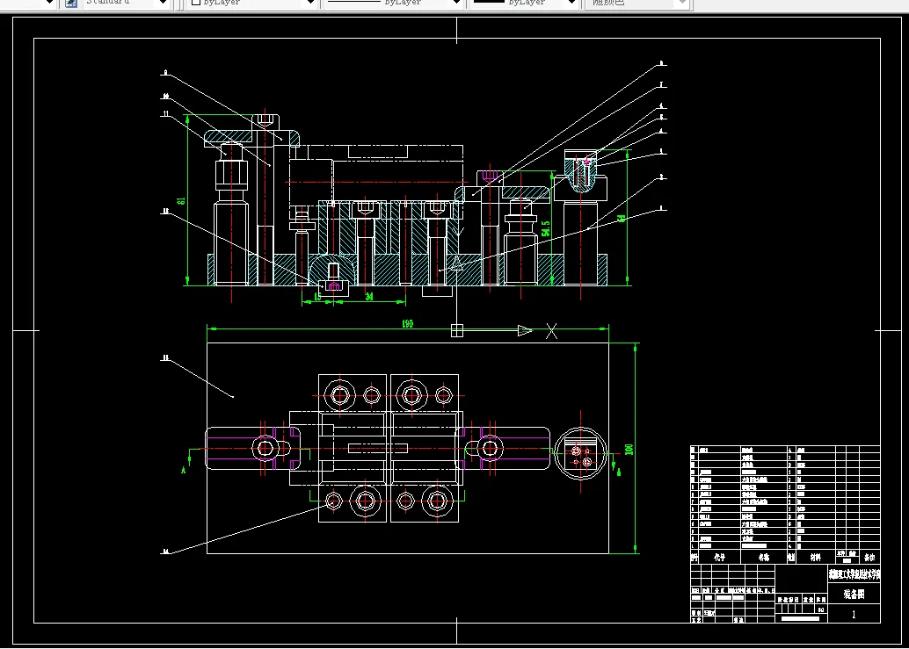The width and height of the screenshot is (909, 649).
Task: Select the left green section marker A
Action: [x=183, y=470]
